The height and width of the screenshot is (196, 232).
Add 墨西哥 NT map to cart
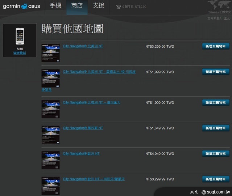216,128
